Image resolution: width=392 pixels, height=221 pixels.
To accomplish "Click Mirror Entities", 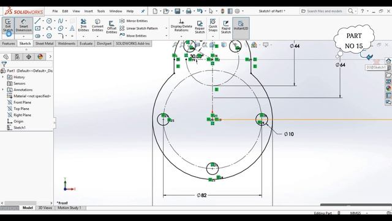I will [x=134, y=21].
